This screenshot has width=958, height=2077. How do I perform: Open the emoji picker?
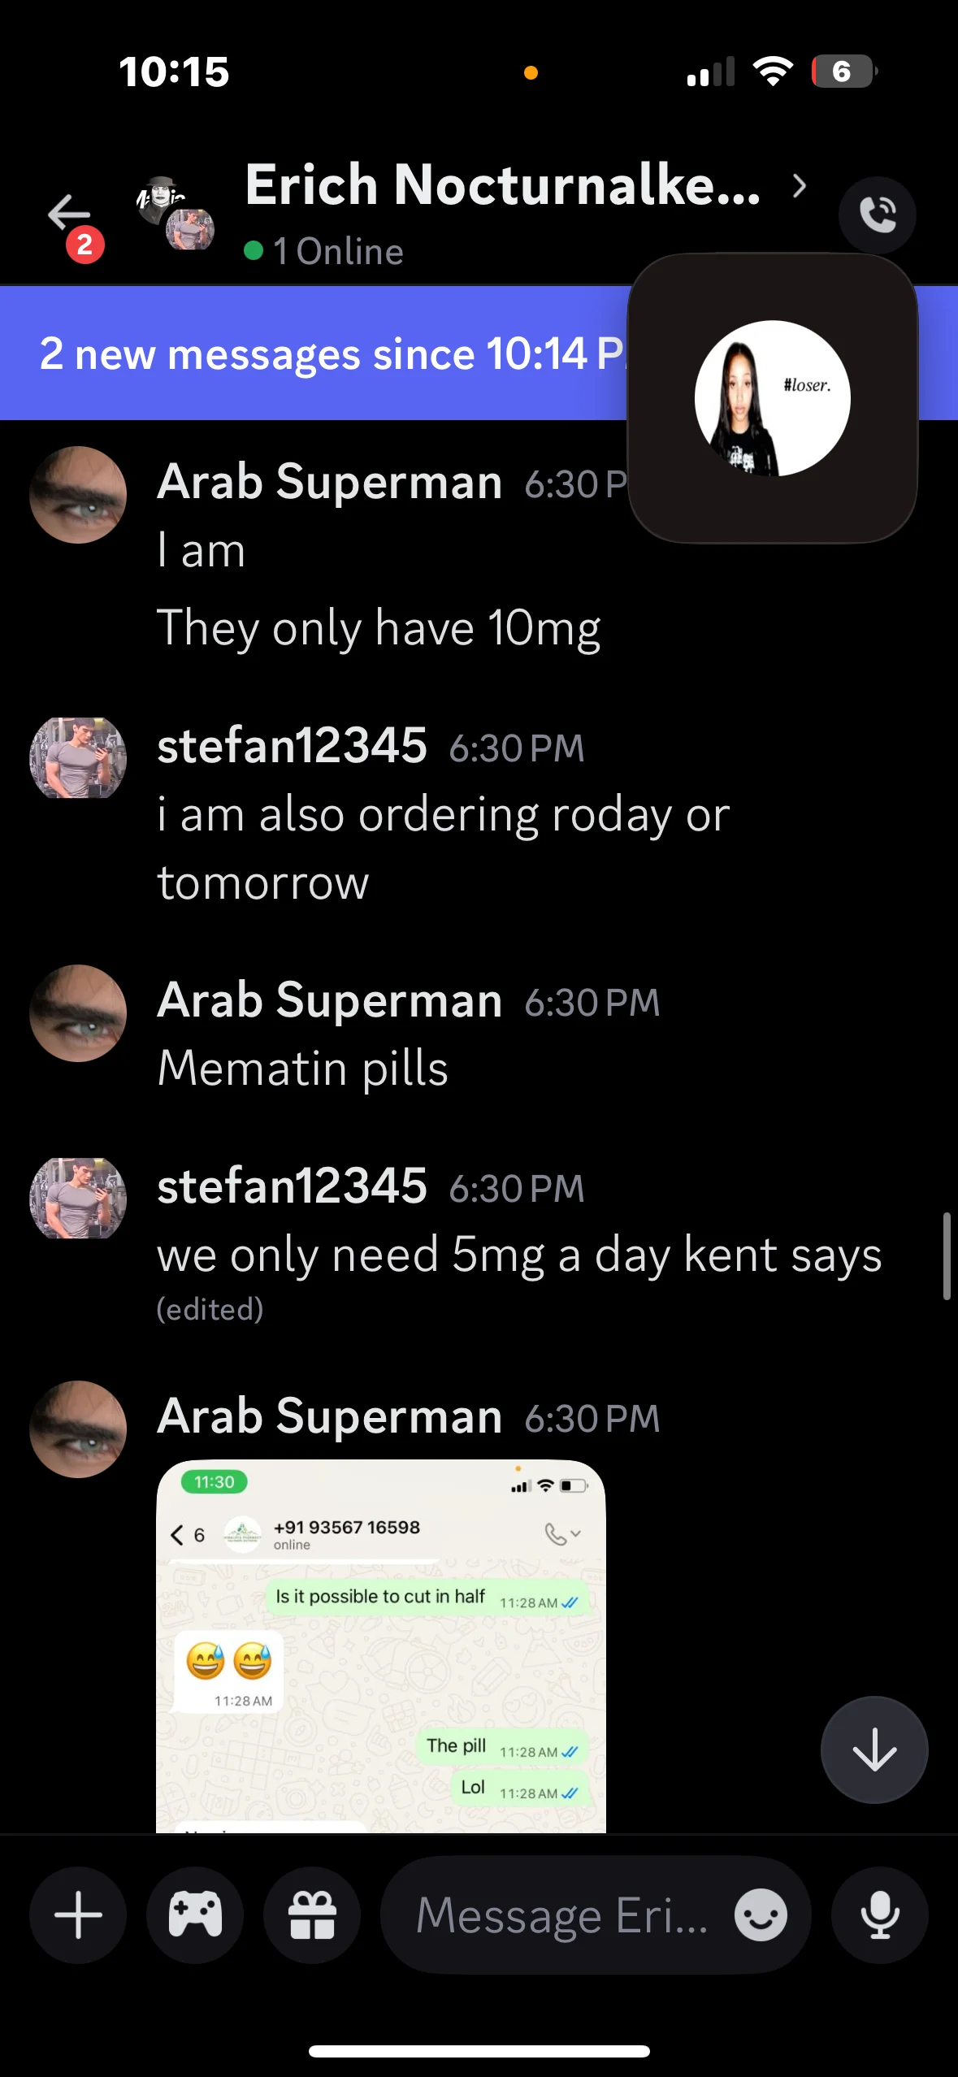tap(761, 1915)
